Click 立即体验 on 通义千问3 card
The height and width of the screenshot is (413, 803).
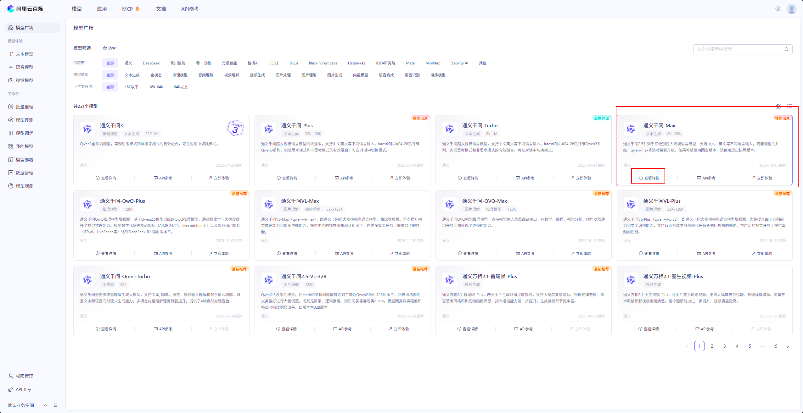tap(219, 178)
